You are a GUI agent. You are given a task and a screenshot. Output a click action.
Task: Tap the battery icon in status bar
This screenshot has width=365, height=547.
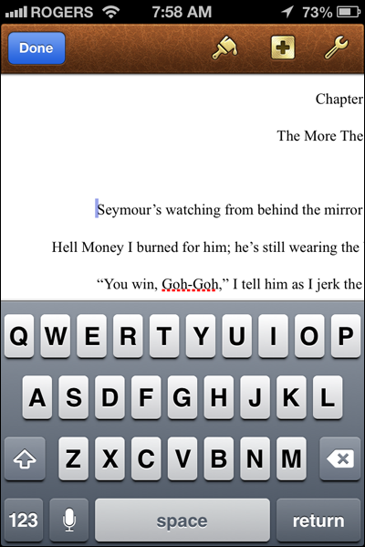[349, 12]
